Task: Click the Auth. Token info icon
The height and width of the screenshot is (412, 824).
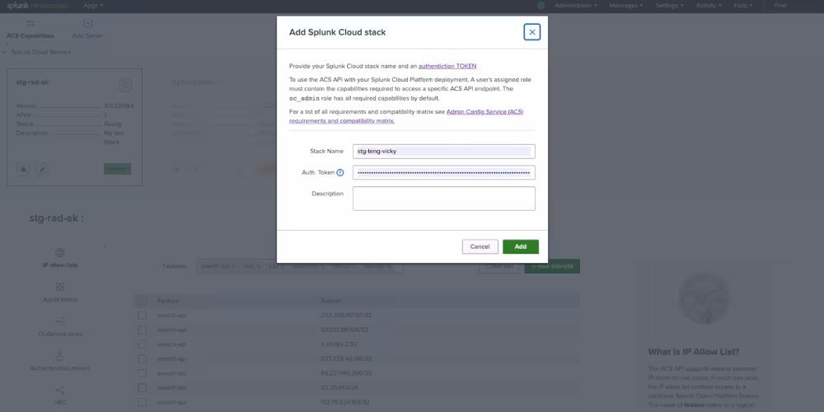Action: click(339, 172)
